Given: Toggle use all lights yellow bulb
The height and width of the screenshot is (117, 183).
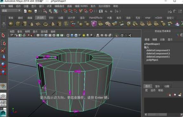Looking at the screenshot, I should (84, 35).
